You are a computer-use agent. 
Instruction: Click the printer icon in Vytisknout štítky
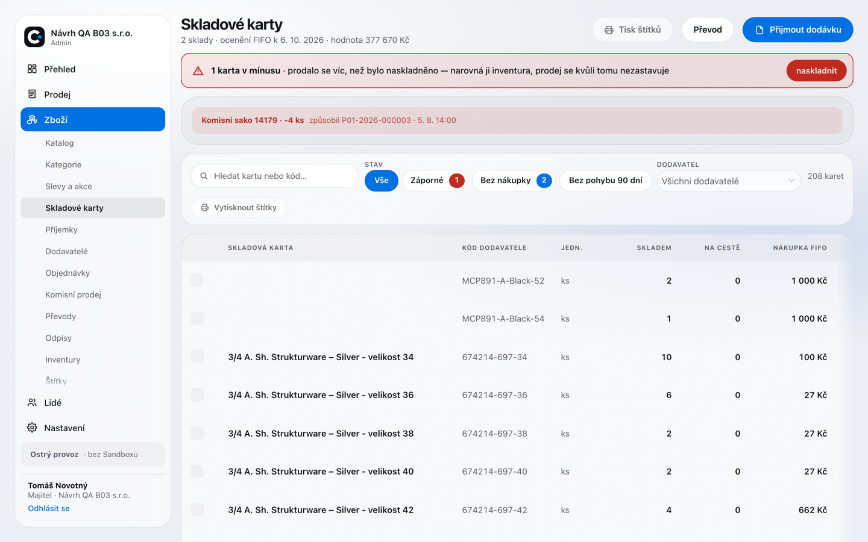(204, 207)
